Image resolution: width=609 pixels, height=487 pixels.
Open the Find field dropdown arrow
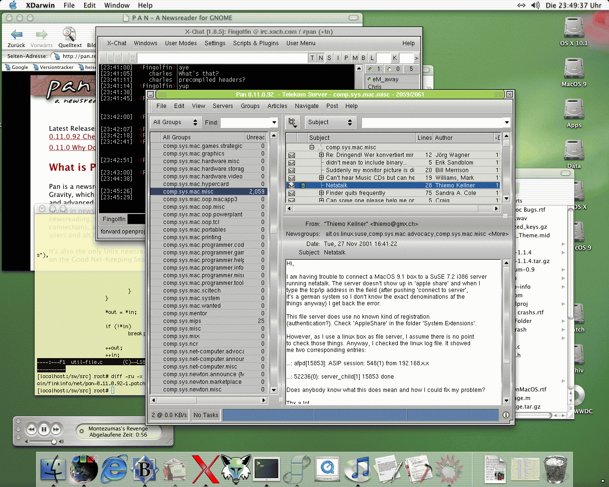tap(274, 123)
